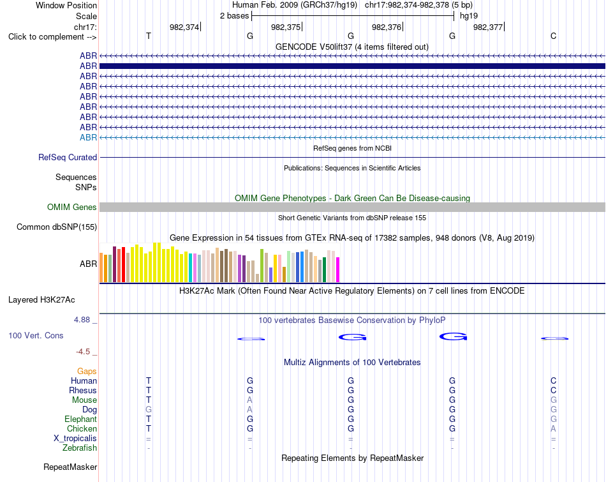606x482 pixels.
Task: Open OMIM Gene Phenotypes track title
Action: tap(352, 198)
